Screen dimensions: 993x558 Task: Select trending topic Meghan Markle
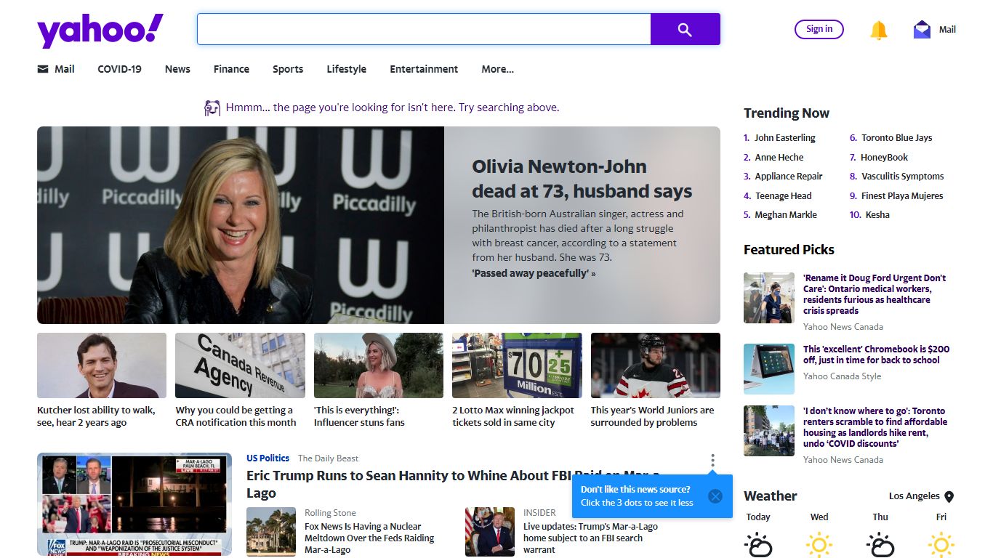(786, 215)
